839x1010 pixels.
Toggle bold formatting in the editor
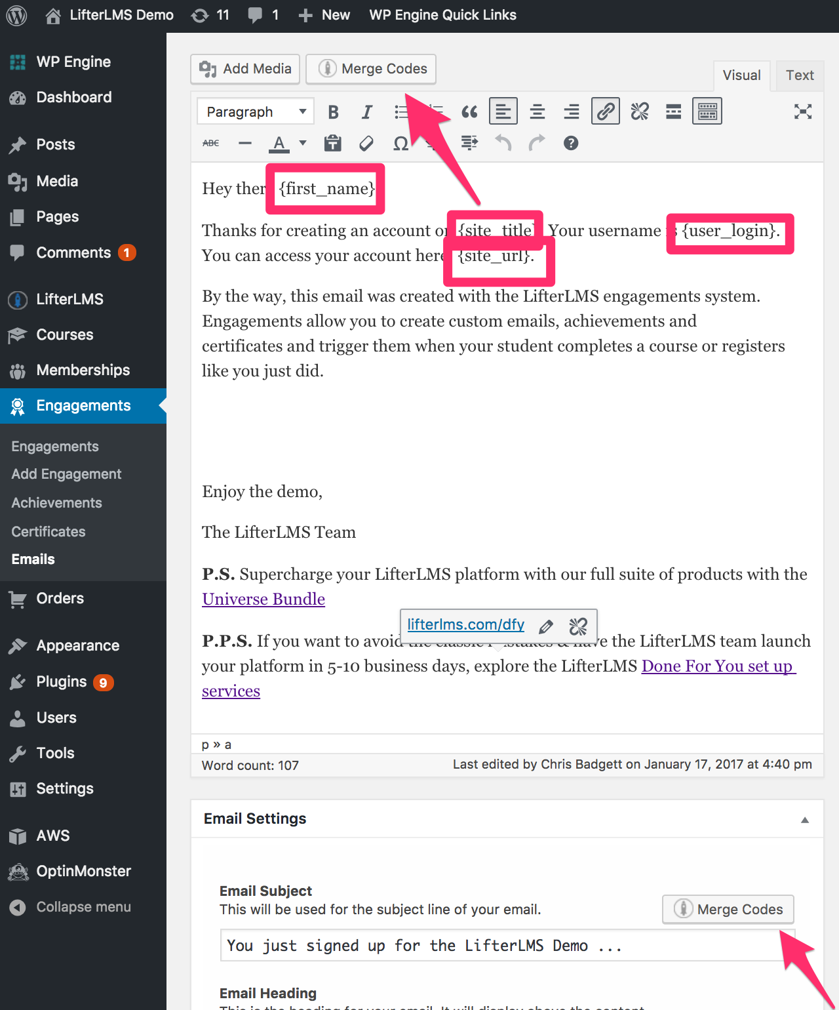click(x=333, y=111)
